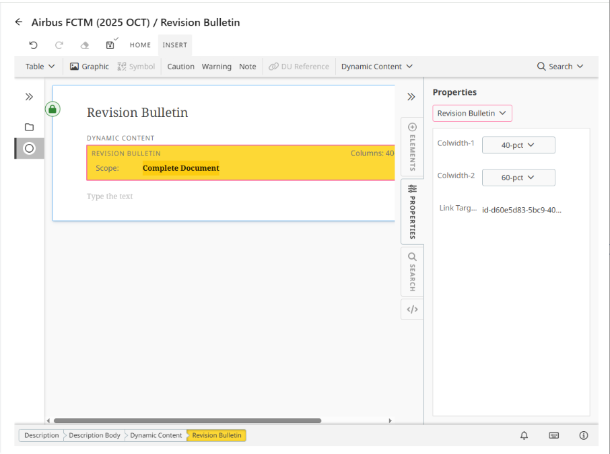610x454 pixels.
Task: Click the 'Type the text' placeholder
Action: click(x=110, y=196)
